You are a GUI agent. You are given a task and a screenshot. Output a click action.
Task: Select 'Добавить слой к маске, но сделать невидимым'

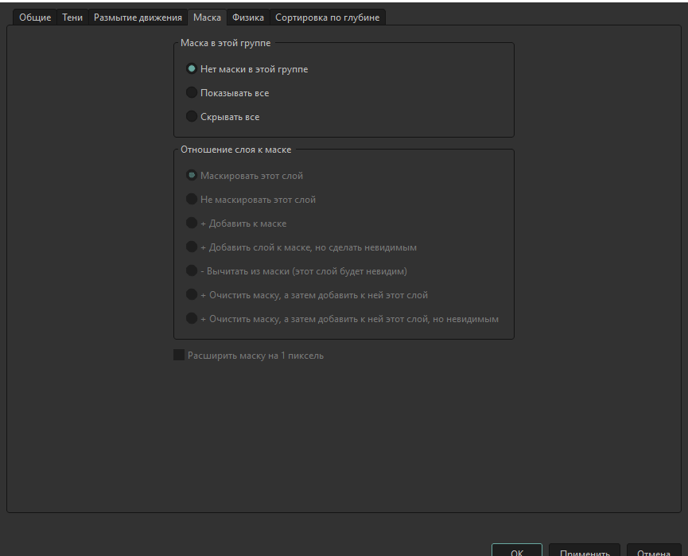tap(301, 247)
